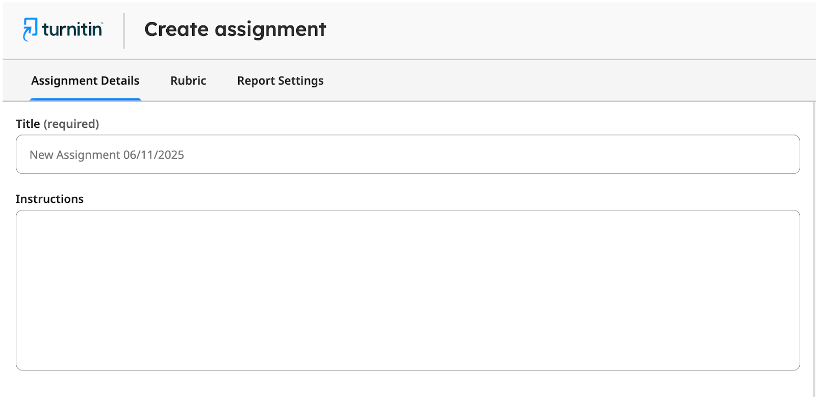This screenshot has height=397, width=816.
Task: Click the page's right-edge vertical scrollbar
Action: tap(814, 249)
